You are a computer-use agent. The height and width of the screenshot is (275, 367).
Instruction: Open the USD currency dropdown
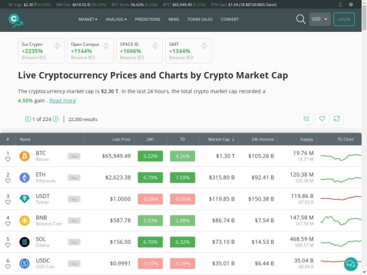320,19
